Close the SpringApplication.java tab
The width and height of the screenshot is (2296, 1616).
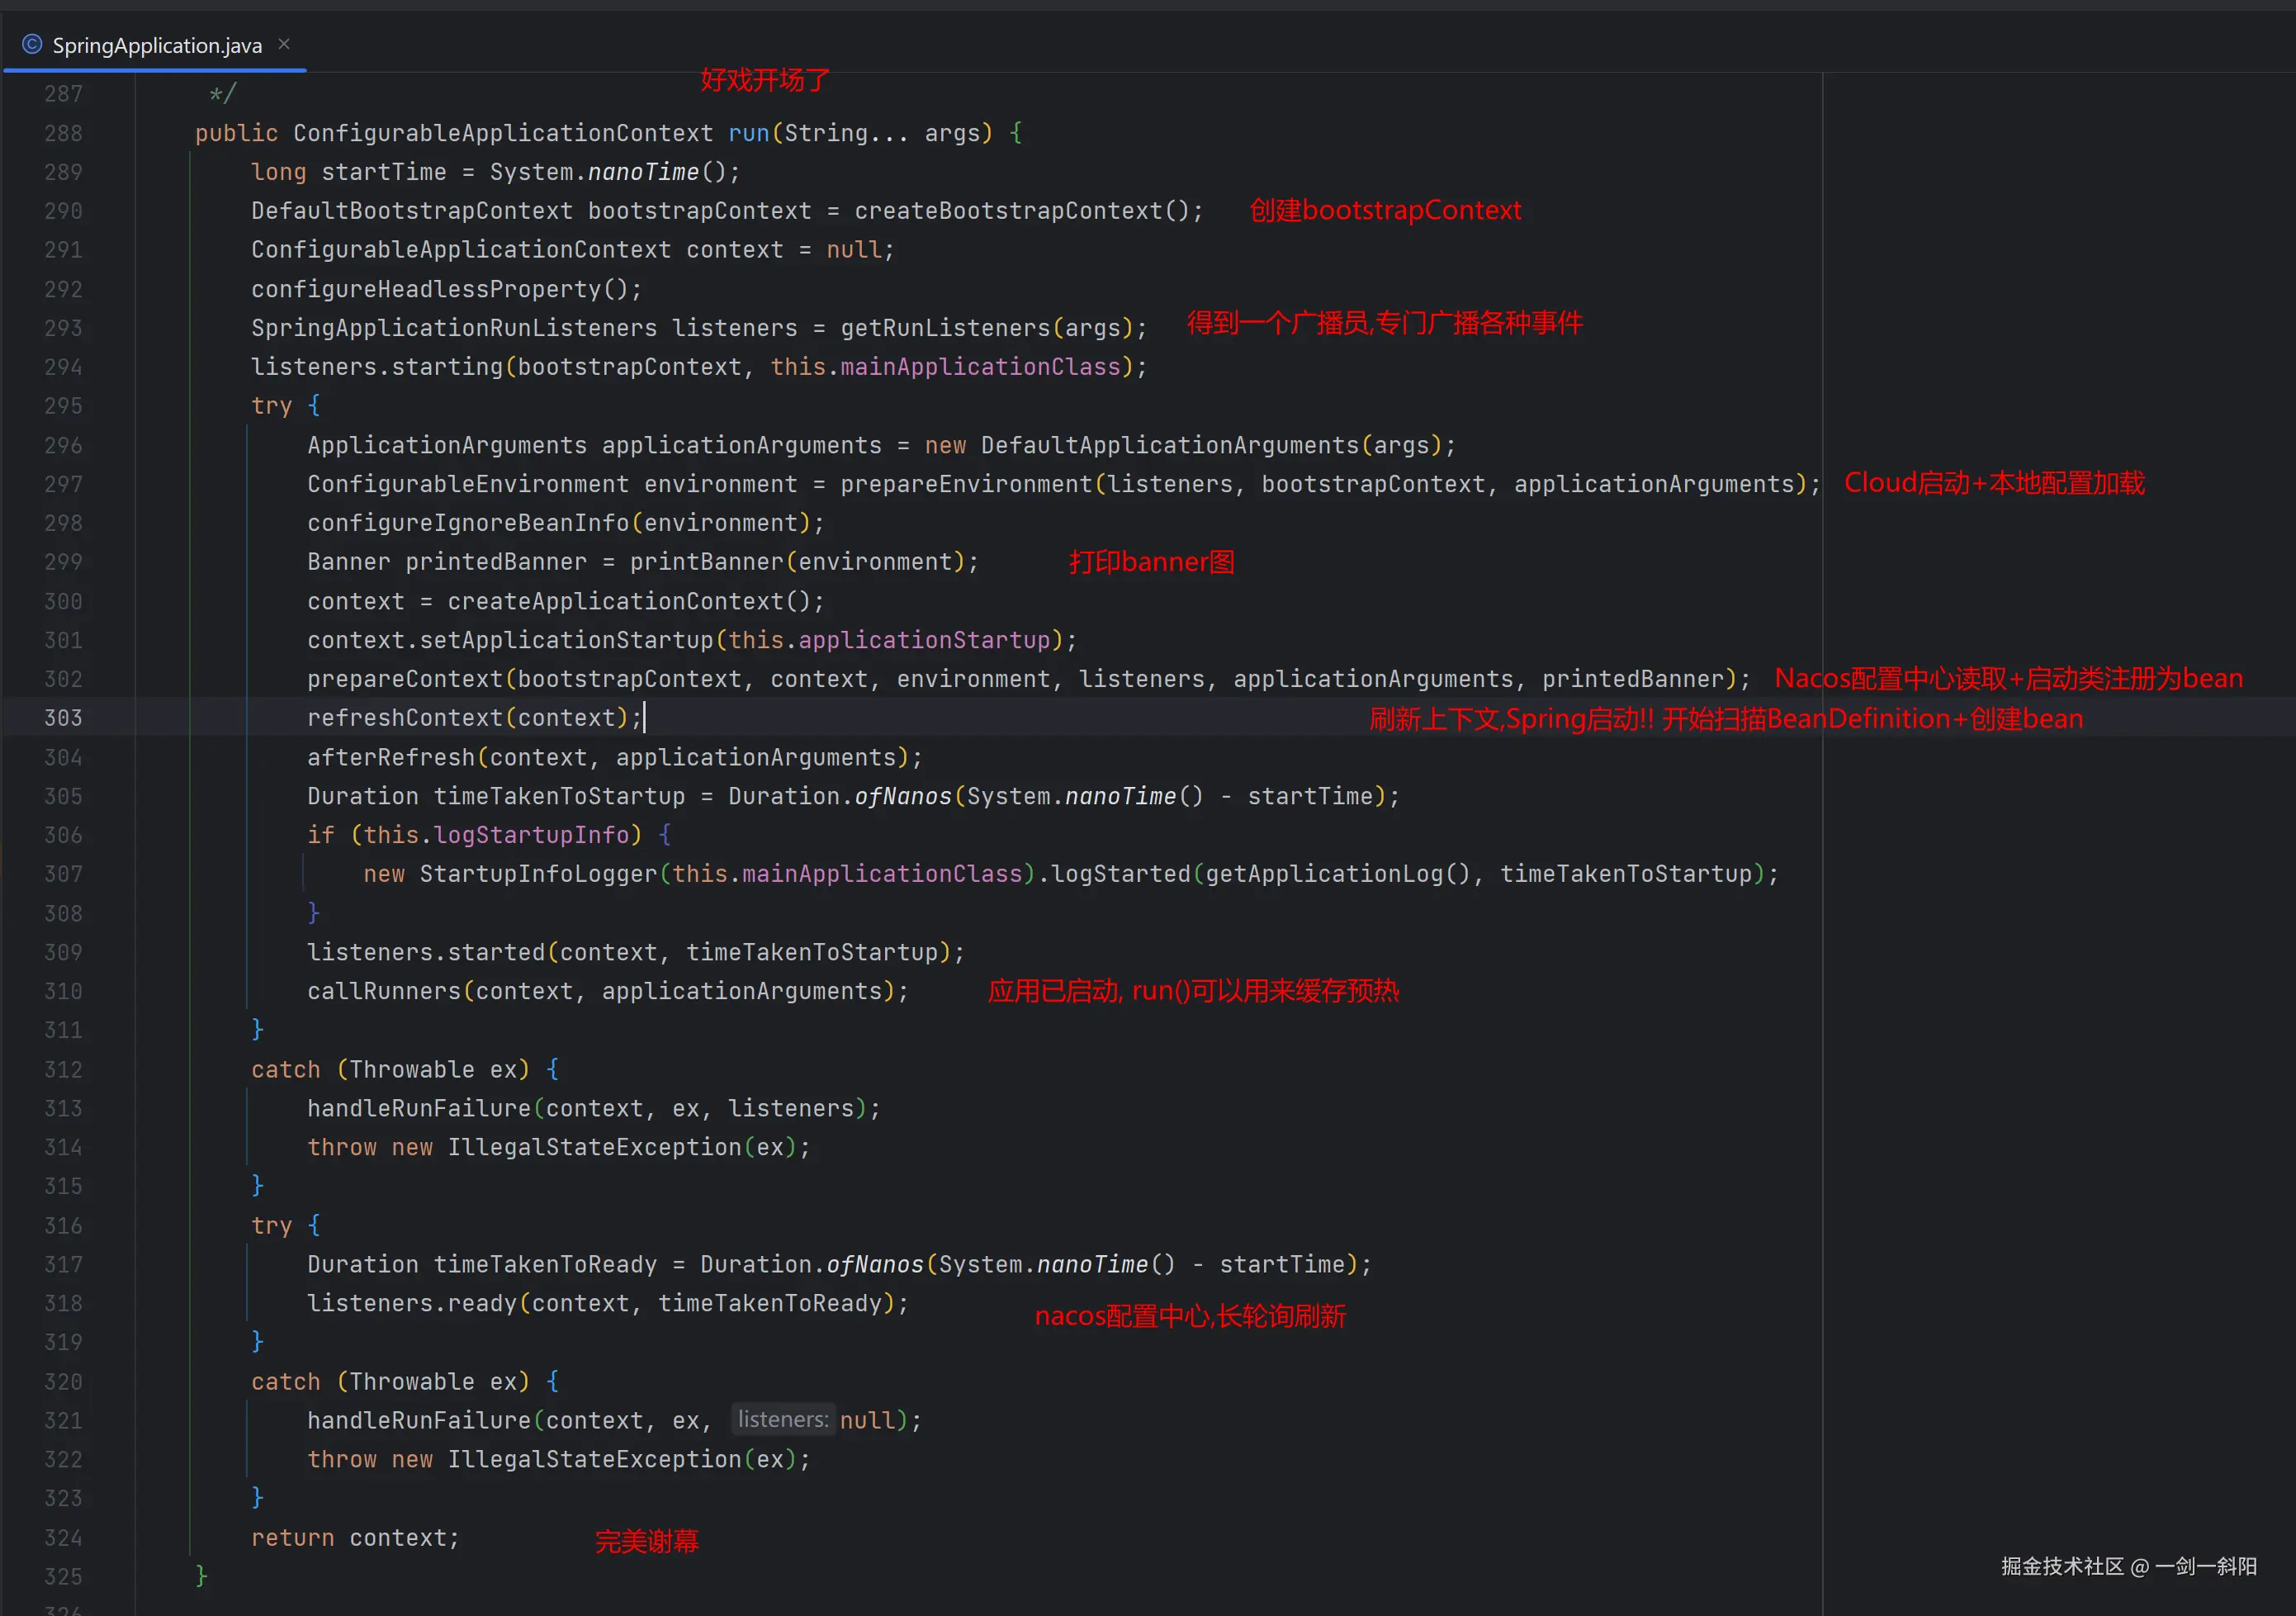tap(284, 44)
